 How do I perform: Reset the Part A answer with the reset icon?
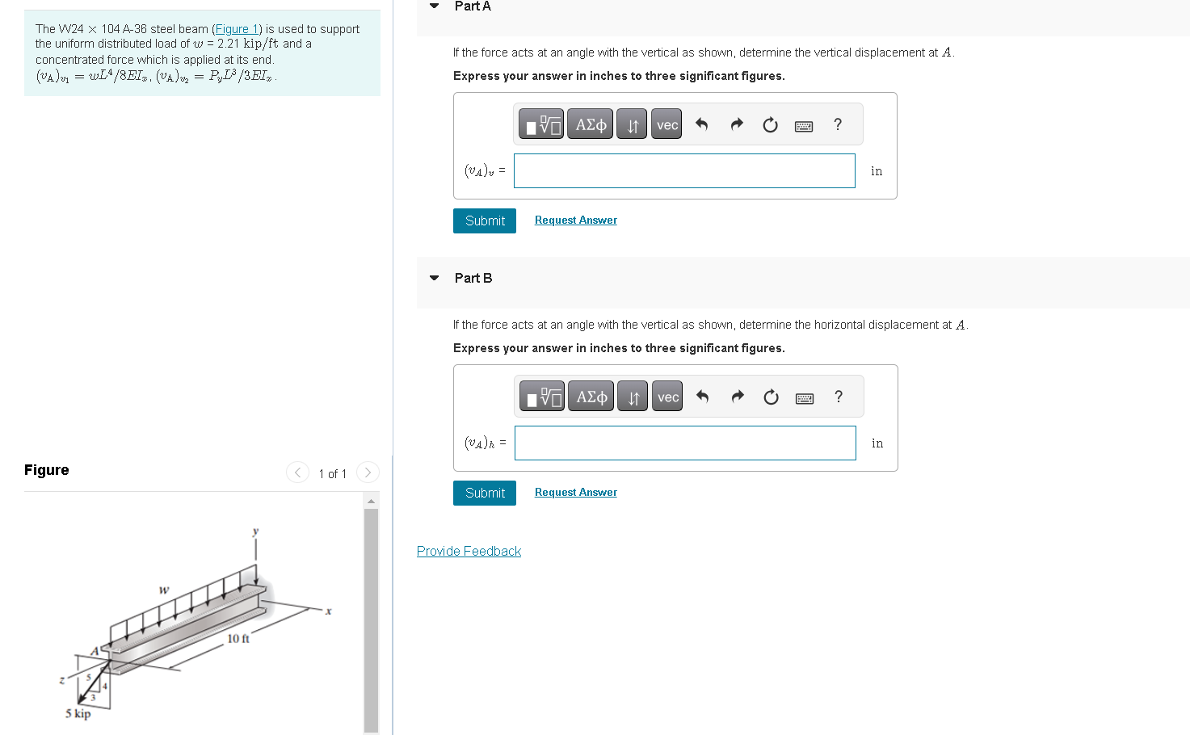tap(770, 124)
